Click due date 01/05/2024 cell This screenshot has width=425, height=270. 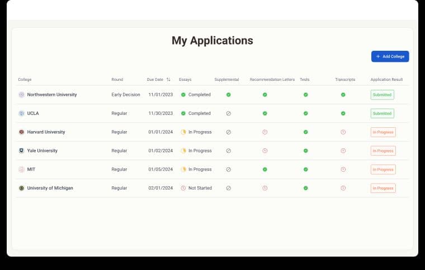[x=160, y=169]
